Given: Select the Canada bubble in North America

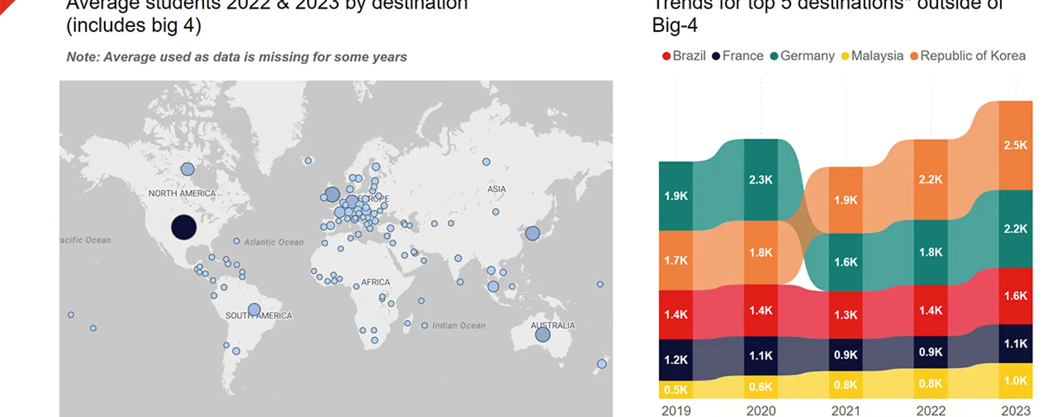Looking at the screenshot, I should point(188,169).
